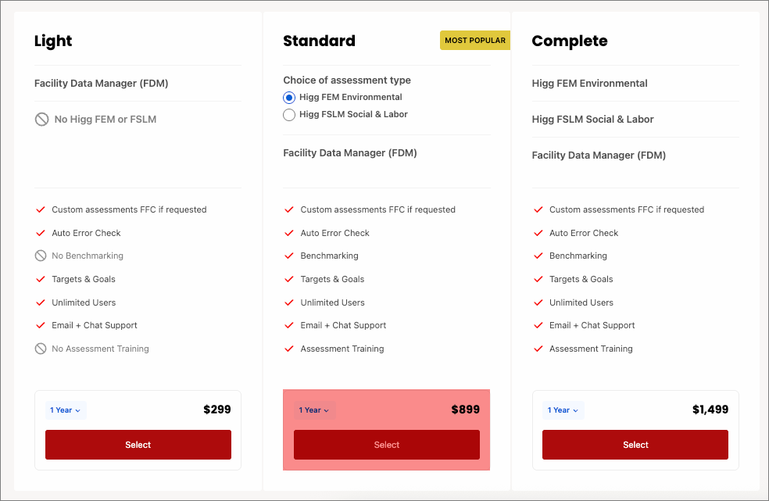
Task: Click the No Assessment Training prohibited icon
Action: pos(41,349)
